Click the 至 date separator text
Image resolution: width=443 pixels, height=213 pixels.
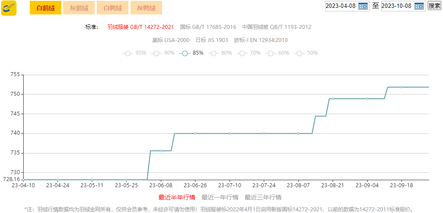click(376, 6)
